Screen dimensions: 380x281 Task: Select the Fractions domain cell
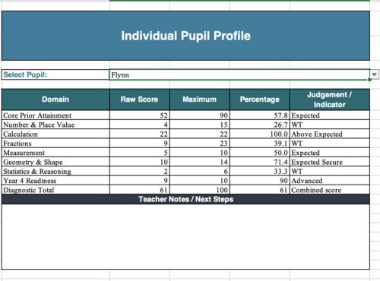tap(55, 144)
